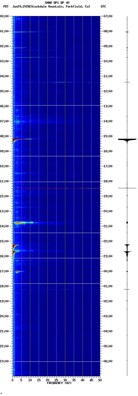
Task: Click the 10 Hz frequency tick label
Action: tap(30, 380)
